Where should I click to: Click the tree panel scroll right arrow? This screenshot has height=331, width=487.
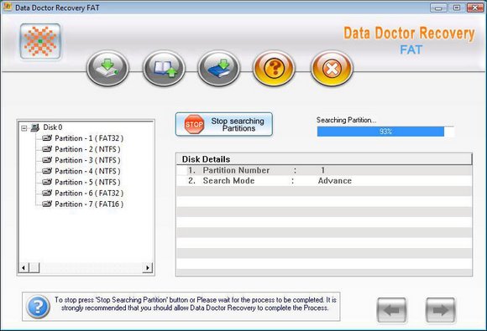tap(148, 267)
